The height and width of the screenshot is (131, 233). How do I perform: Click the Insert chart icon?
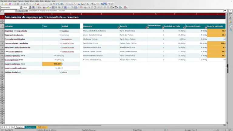(x=82, y=4)
